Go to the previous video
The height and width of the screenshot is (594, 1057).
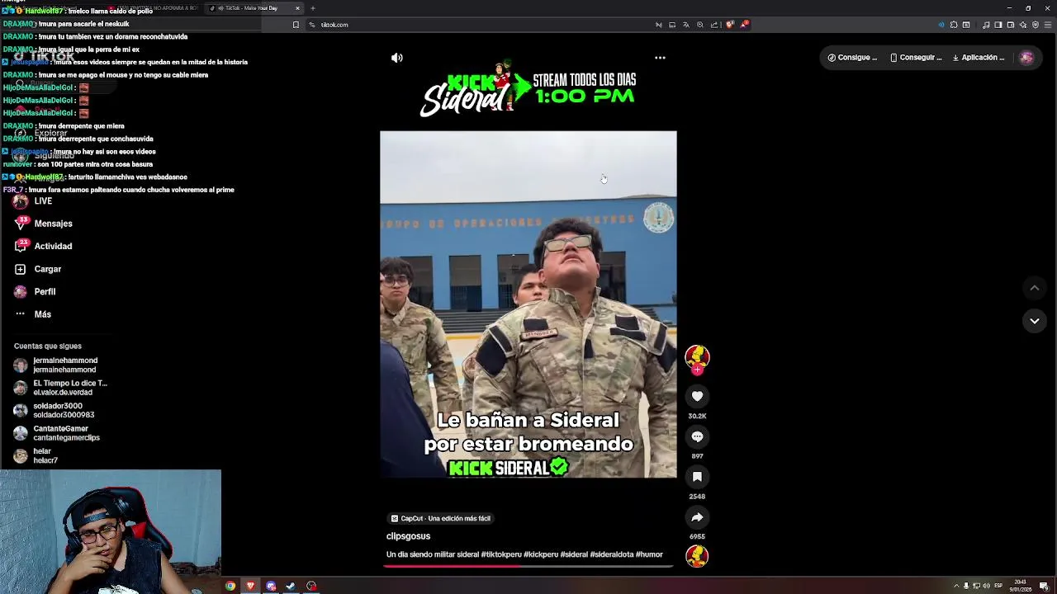tap(1034, 288)
